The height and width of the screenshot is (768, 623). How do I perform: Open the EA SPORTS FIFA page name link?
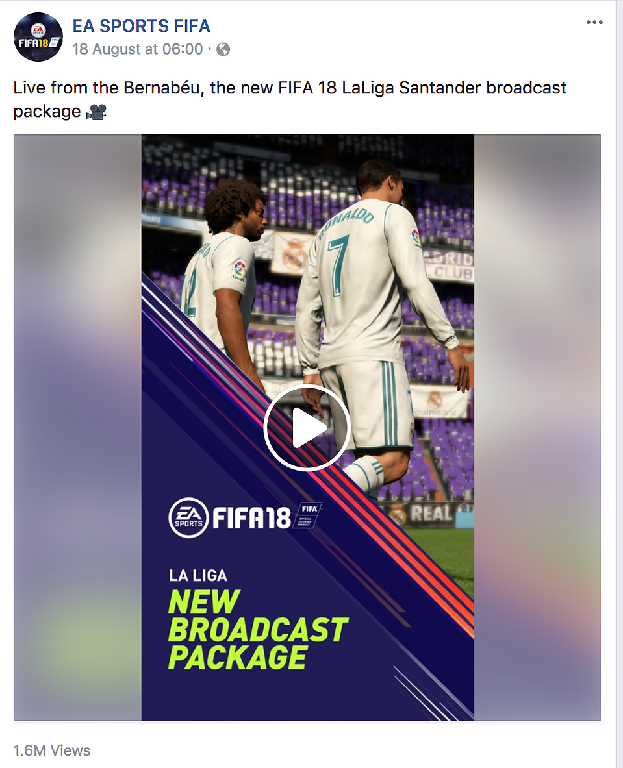pos(141,26)
